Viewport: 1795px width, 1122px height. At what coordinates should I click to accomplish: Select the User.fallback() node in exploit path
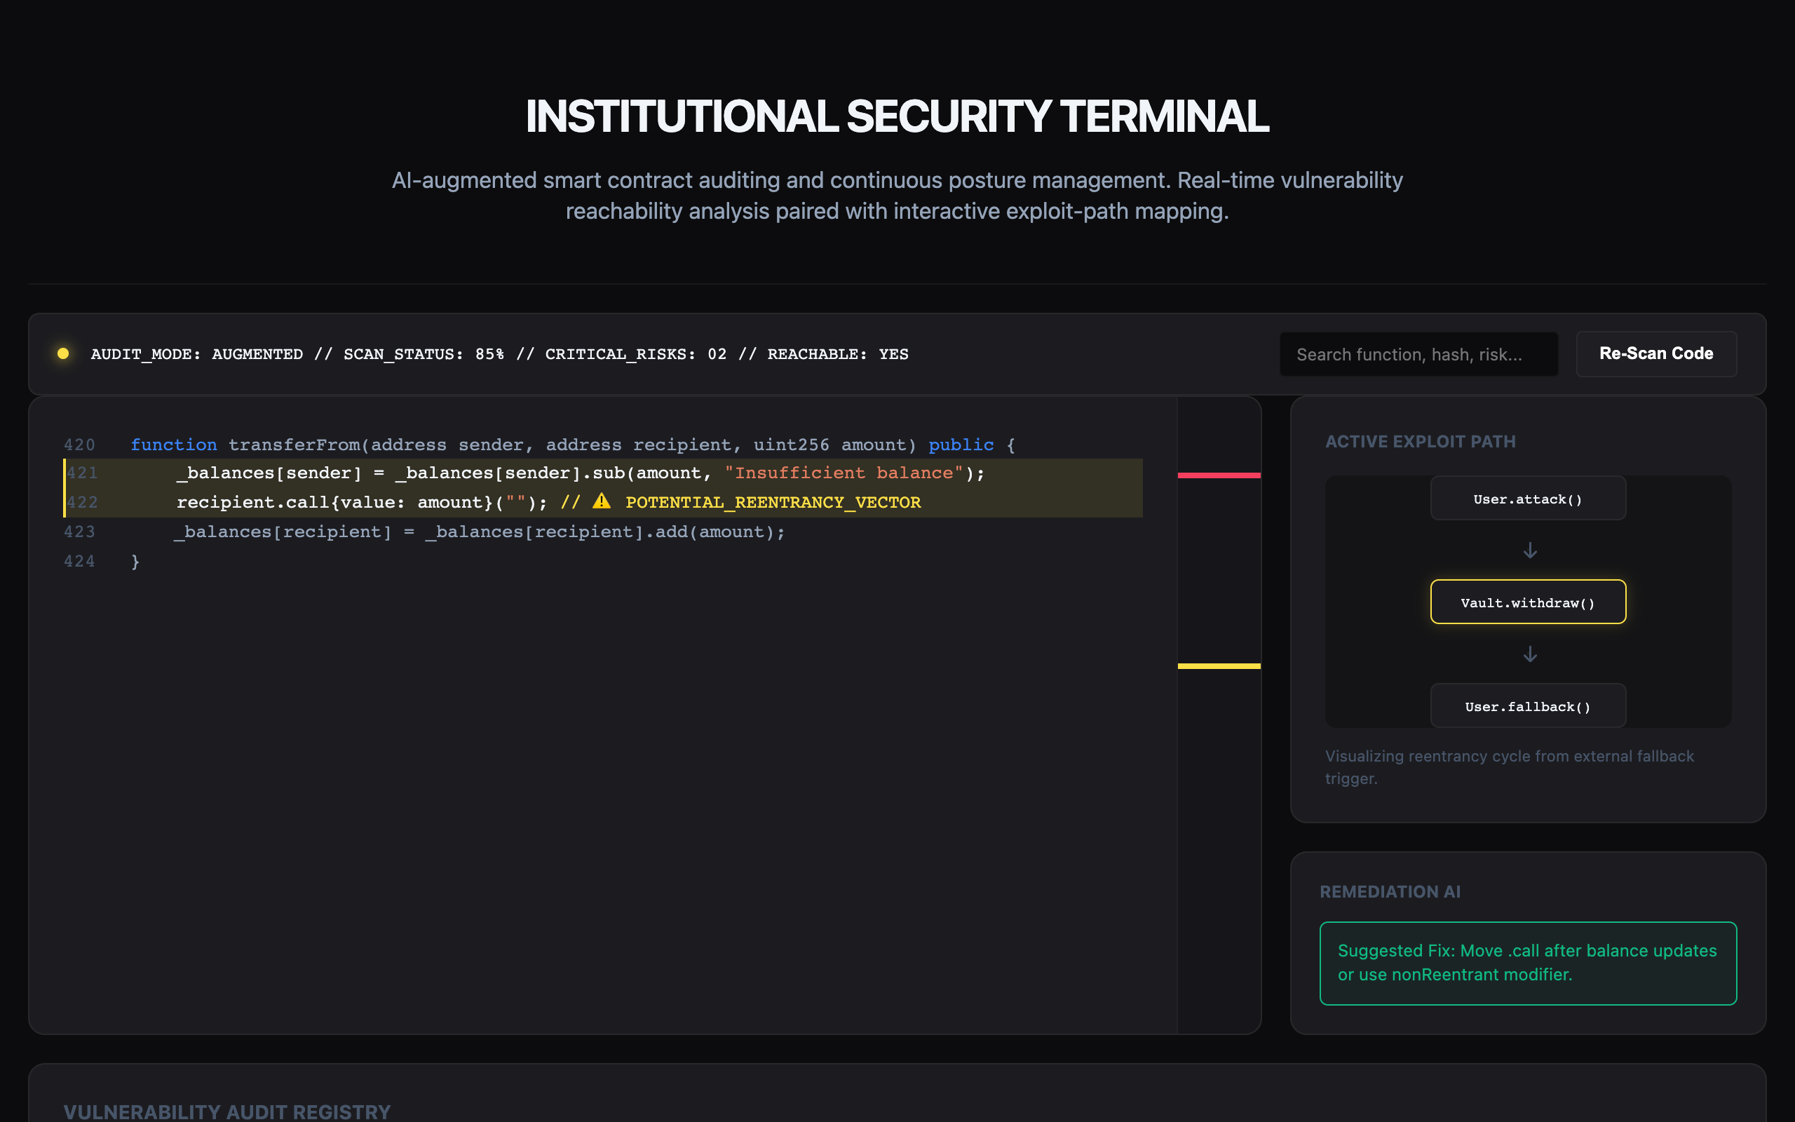pyautogui.click(x=1528, y=705)
